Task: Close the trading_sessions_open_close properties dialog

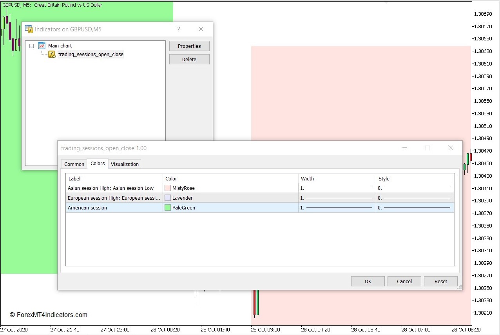Action: [451, 148]
